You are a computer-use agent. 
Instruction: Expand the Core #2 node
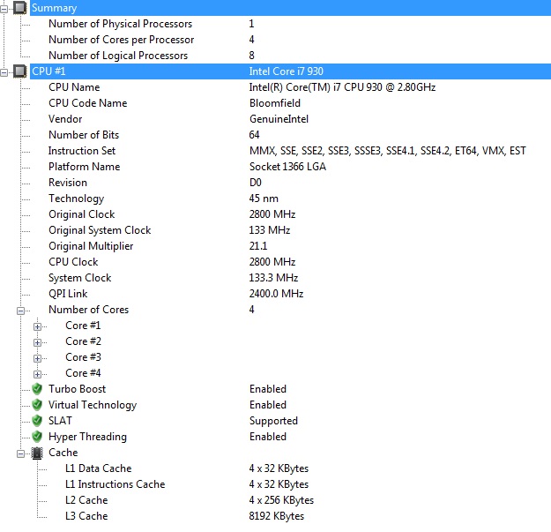[37, 342]
